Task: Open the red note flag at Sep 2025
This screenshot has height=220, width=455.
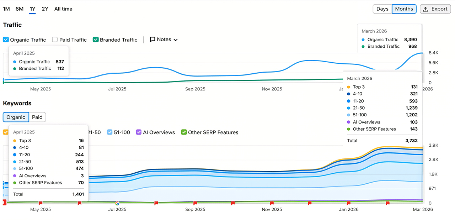Action: click(x=195, y=203)
